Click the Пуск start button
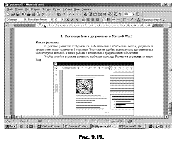The image size is (183, 143). point(11,126)
